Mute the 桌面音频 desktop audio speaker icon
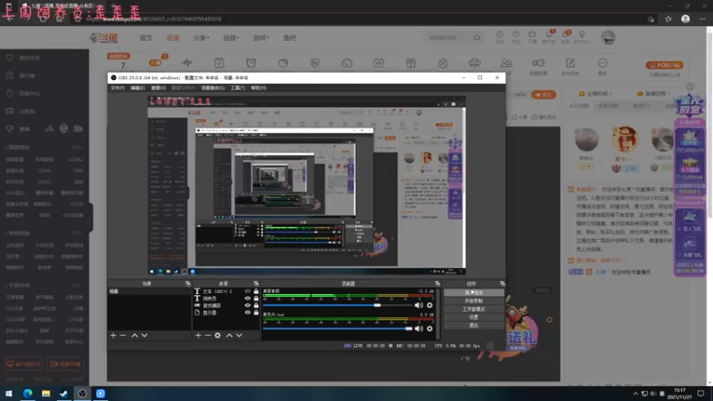This screenshot has width=713, height=401. pyautogui.click(x=418, y=305)
